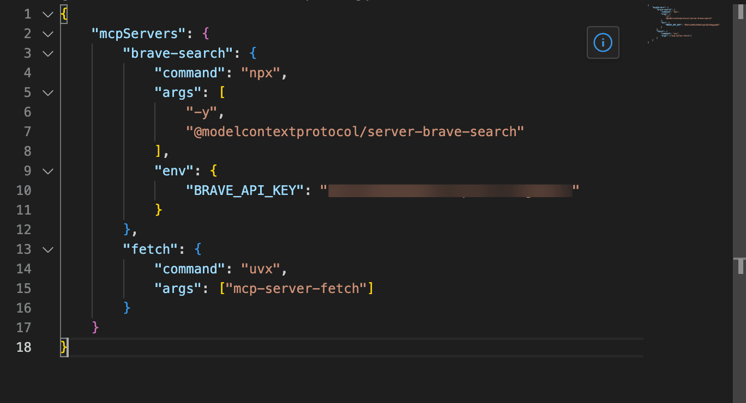Click the minimap code preview
Screen dimensions: 746x403
click(x=684, y=24)
